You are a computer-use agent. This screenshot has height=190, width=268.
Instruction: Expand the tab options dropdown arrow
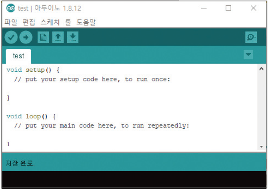click(x=248, y=55)
